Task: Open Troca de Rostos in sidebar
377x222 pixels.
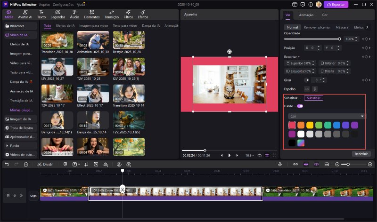Action: coord(20,128)
